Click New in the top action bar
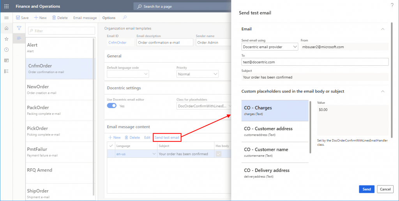Image resolution: width=399 pixels, height=201 pixels. pyautogui.click(x=40, y=18)
